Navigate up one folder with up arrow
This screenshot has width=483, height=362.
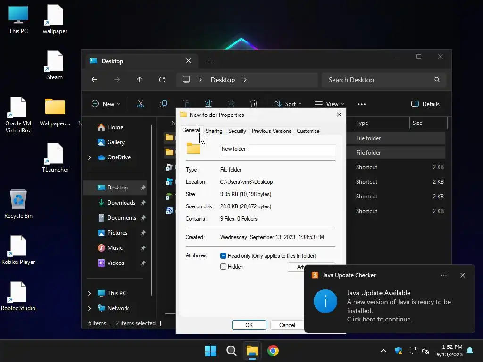click(x=140, y=80)
